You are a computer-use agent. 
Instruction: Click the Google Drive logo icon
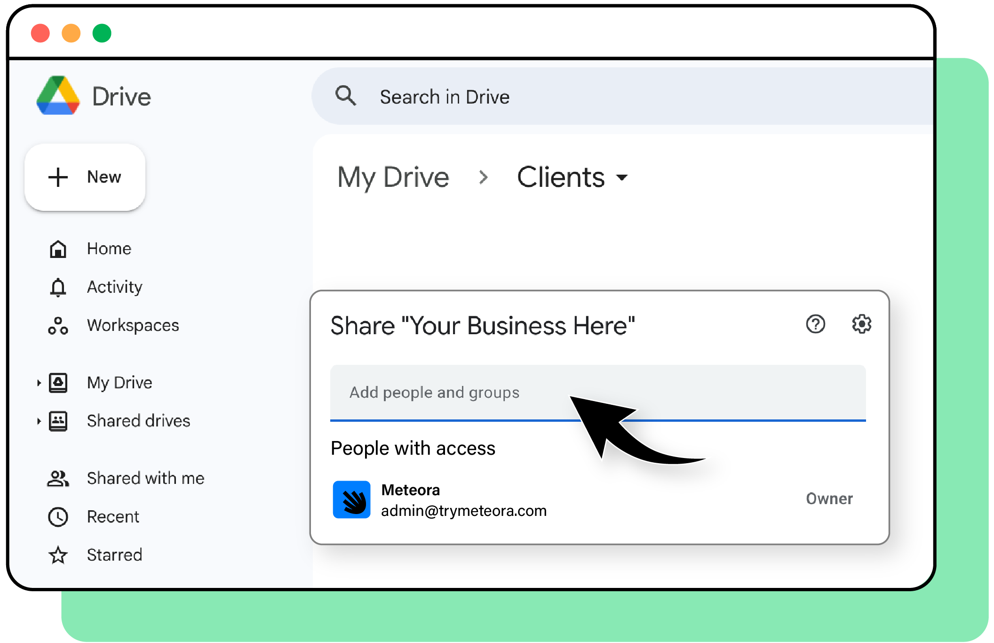click(x=58, y=96)
